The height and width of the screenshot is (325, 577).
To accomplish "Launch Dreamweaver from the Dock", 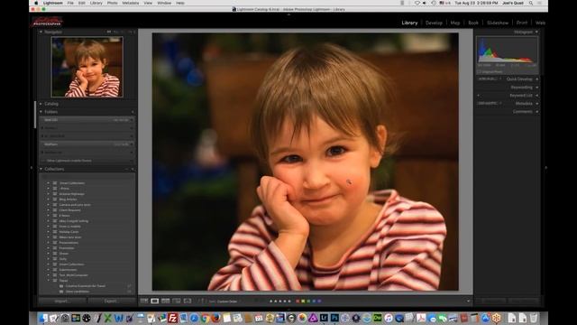I will click(x=378, y=318).
